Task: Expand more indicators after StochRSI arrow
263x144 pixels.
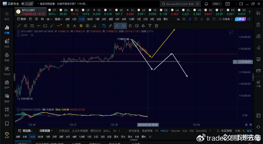Action: (x=210, y=131)
